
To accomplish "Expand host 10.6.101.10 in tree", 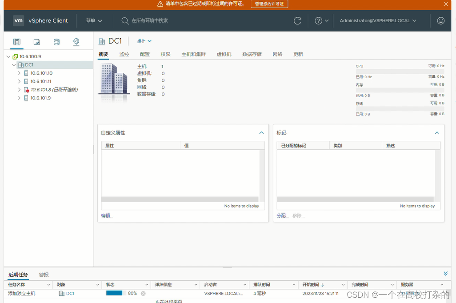I will [x=19, y=73].
